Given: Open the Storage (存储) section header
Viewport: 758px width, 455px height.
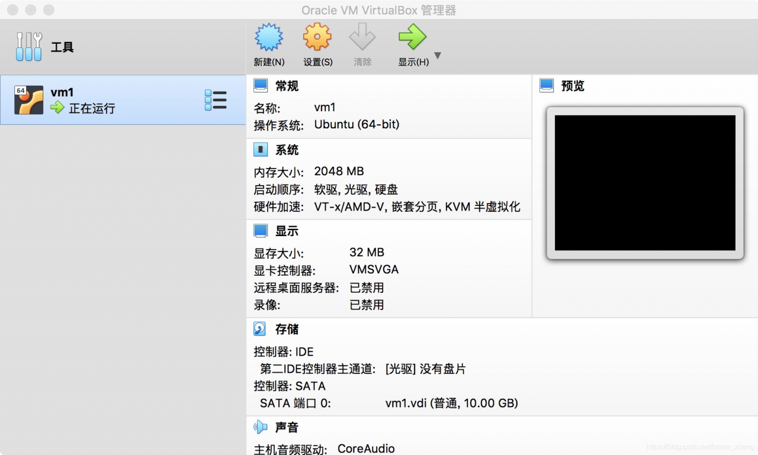Looking at the screenshot, I should click(287, 330).
